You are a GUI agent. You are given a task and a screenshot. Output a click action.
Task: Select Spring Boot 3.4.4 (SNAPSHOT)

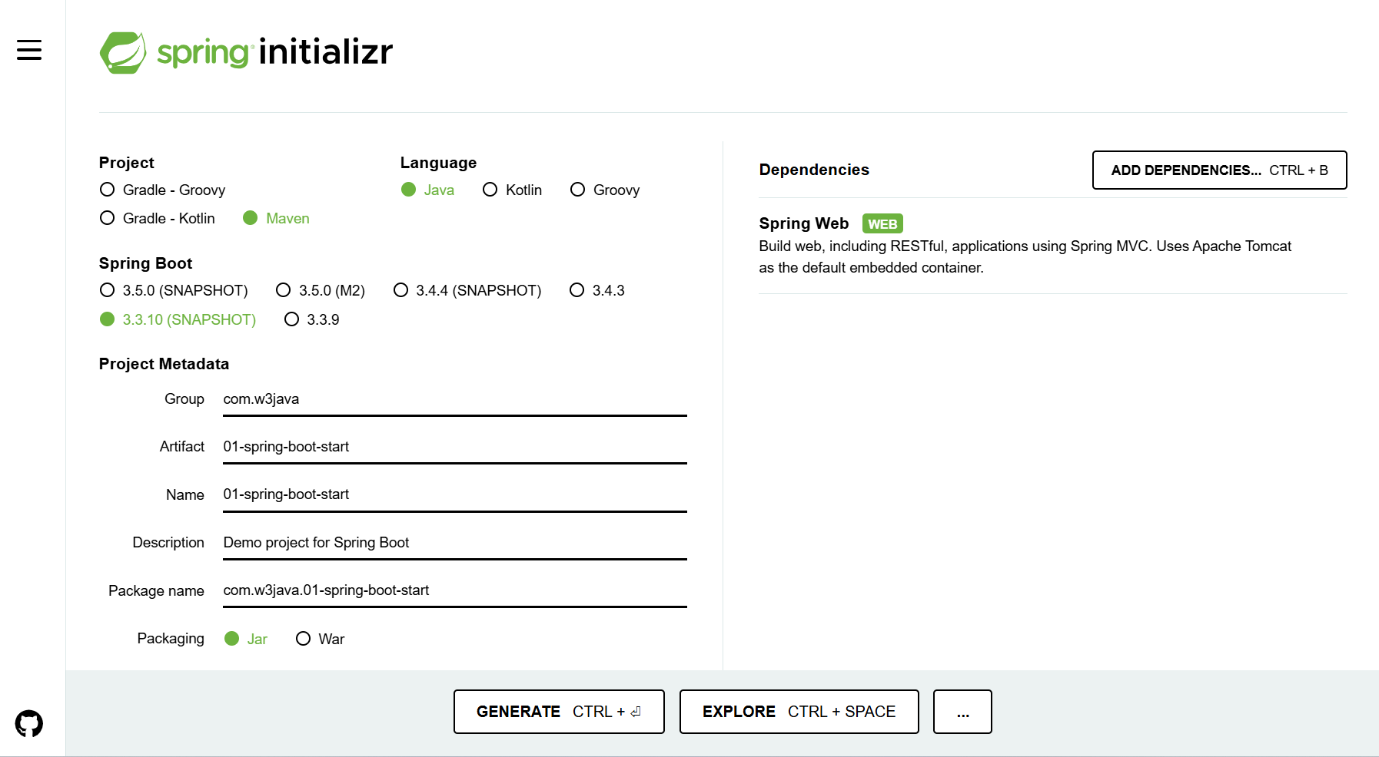pyautogui.click(x=467, y=290)
